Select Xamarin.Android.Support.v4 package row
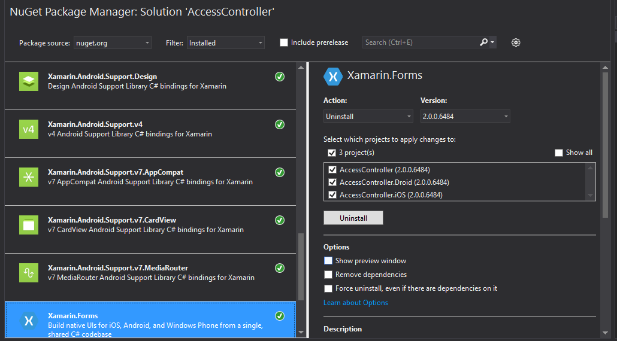This screenshot has width=617, height=341. coord(150,134)
